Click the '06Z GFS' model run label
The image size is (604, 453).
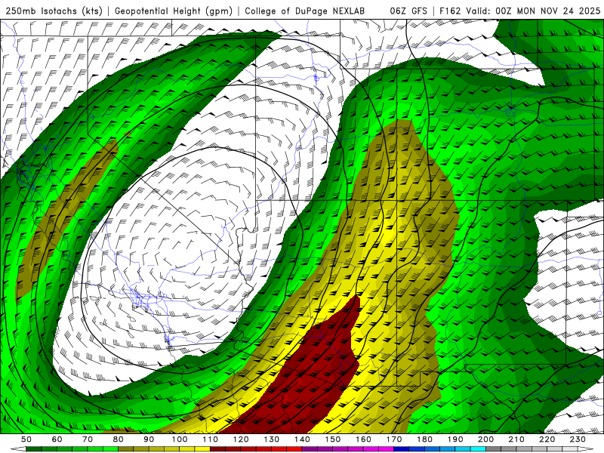pyautogui.click(x=408, y=11)
